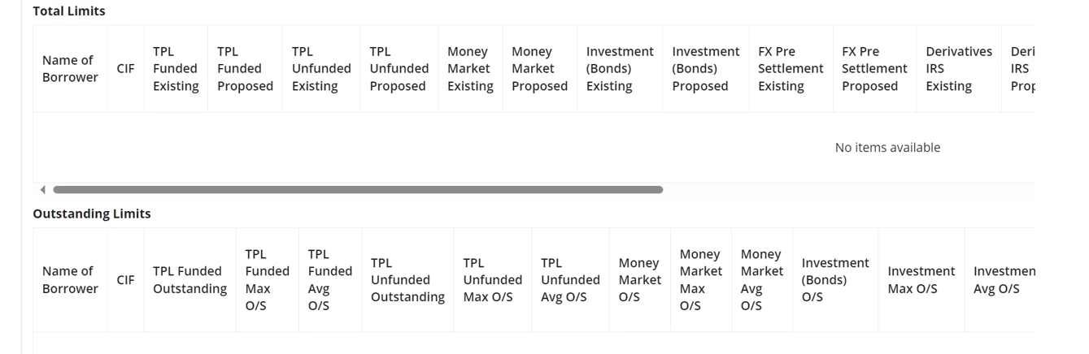
Task: Click the left scroll arrow under Total Limits
Action: click(x=42, y=190)
